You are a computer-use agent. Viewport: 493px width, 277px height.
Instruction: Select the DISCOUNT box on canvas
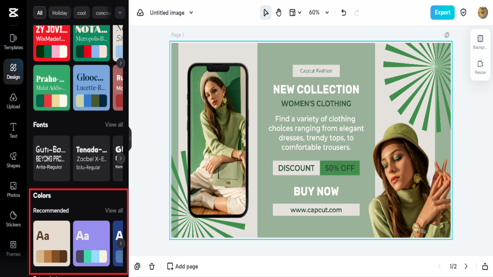[296, 168]
